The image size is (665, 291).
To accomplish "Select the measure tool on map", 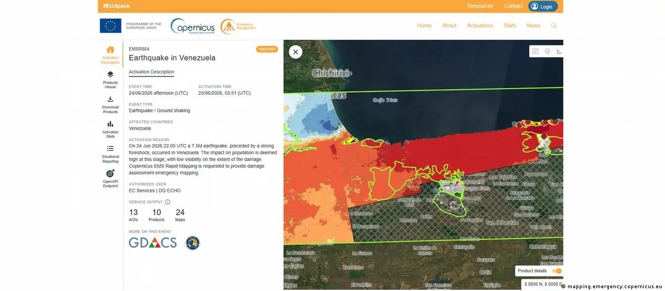I will (559, 51).
